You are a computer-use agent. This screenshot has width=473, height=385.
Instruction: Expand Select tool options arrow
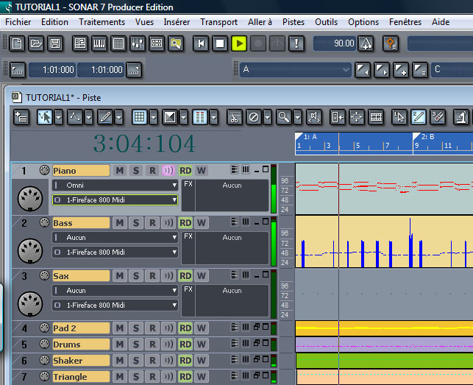click(59, 117)
